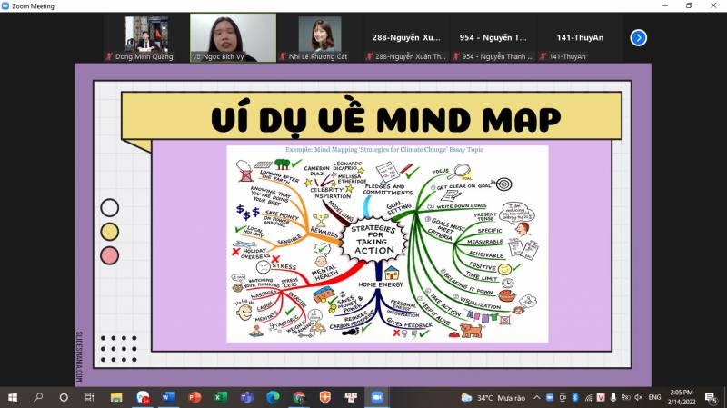Image resolution: width=727 pixels, height=408 pixels.
Task: Select Ngọc Bích Vy's video tile
Action: (x=233, y=37)
